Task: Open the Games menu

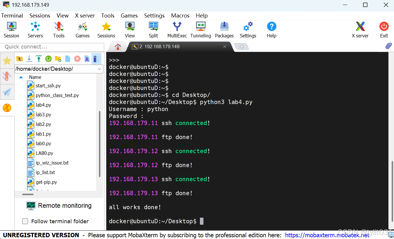Action: pyautogui.click(x=129, y=15)
